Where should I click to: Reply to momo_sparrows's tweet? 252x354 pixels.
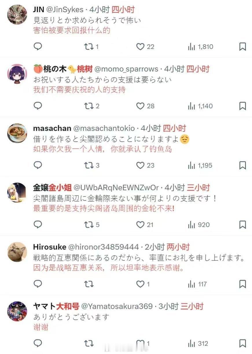click(x=38, y=106)
